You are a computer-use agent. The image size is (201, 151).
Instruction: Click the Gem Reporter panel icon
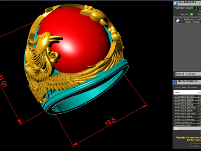click(175, 3)
